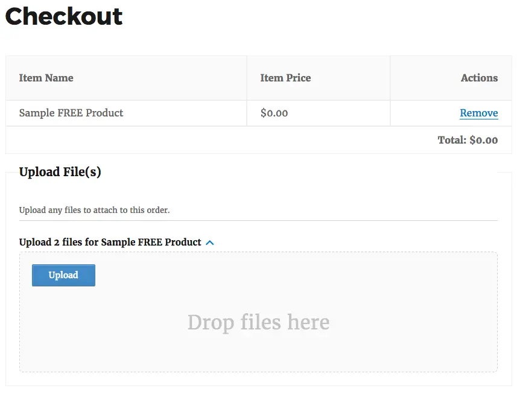Click the Total: $0.00 row

click(468, 140)
